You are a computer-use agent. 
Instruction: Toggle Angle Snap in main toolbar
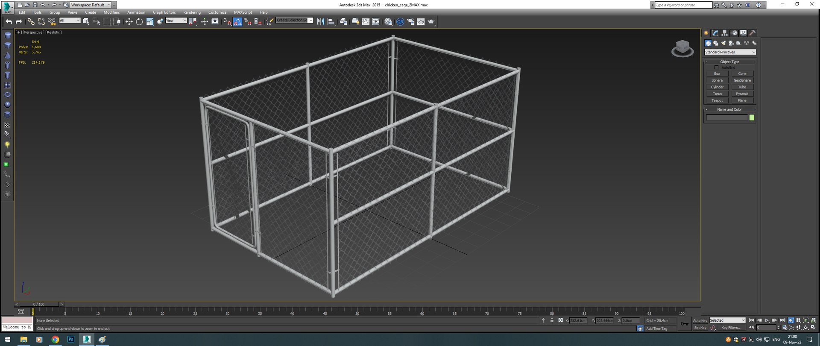click(x=237, y=21)
